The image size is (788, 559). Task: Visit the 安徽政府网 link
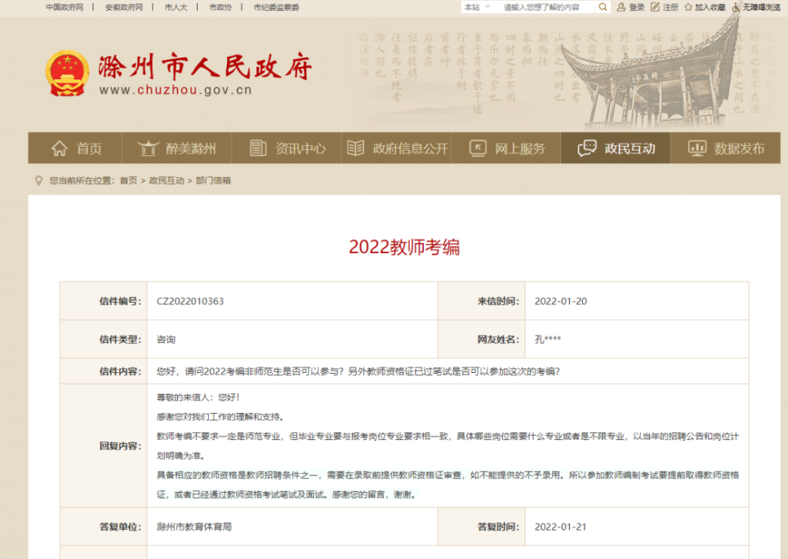(124, 7)
